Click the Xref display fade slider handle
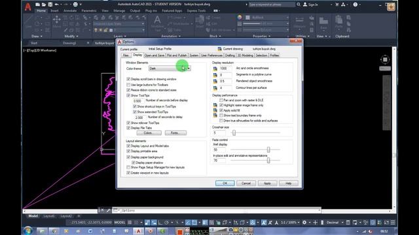Viewport: 419px width, 235px height. tap(268, 149)
